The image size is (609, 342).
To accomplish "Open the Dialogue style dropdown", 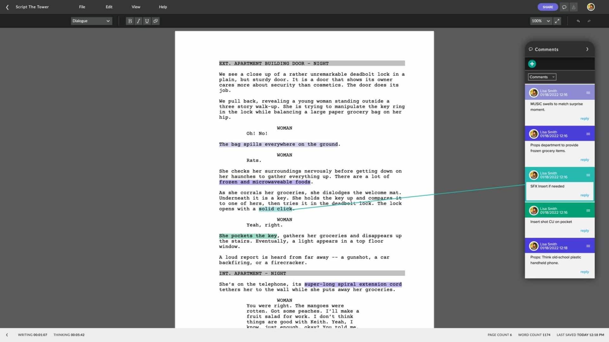I will [x=91, y=21].
